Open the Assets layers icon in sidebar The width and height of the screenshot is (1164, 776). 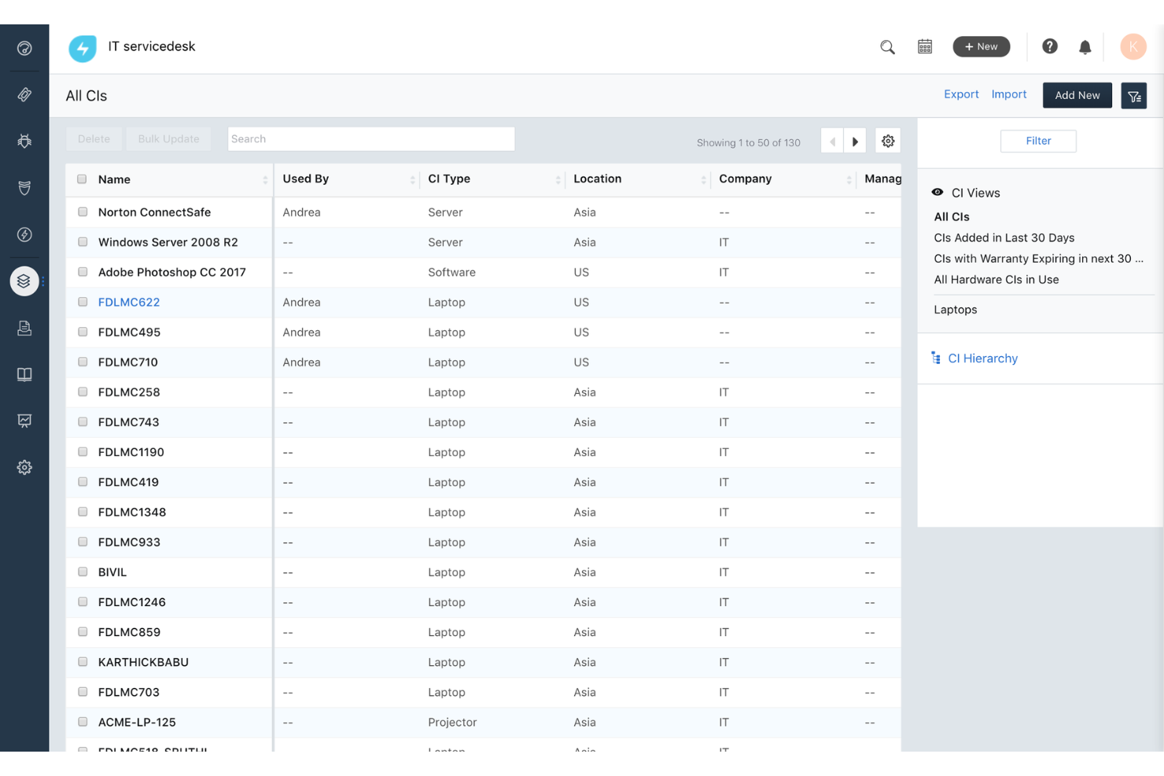(x=24, y=281)
